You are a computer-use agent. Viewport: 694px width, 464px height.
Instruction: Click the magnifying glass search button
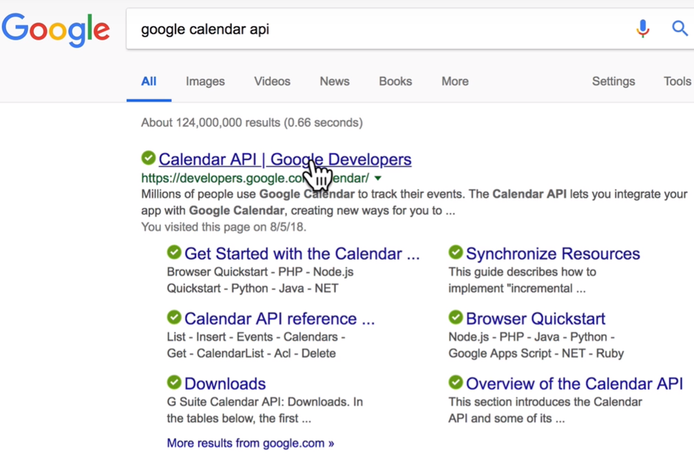(x=680, y=29)
